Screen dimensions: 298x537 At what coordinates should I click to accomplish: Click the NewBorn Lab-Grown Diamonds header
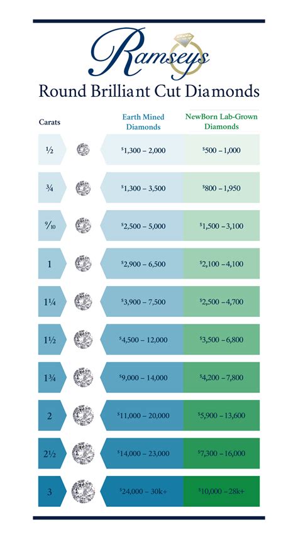[221, 121]
